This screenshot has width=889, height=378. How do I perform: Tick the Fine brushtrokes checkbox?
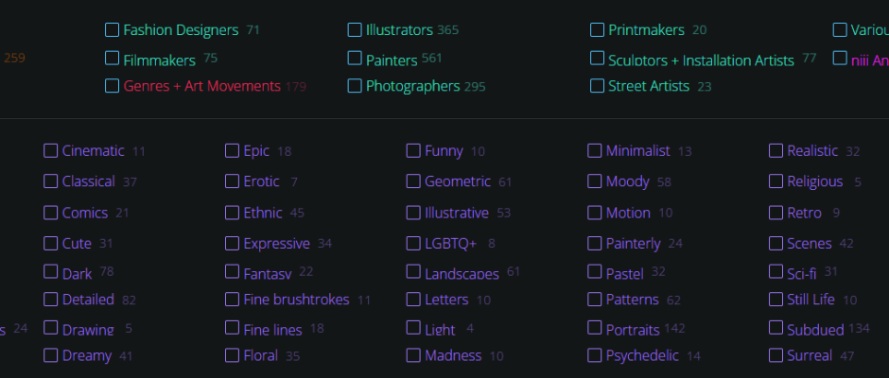[232, 300]
